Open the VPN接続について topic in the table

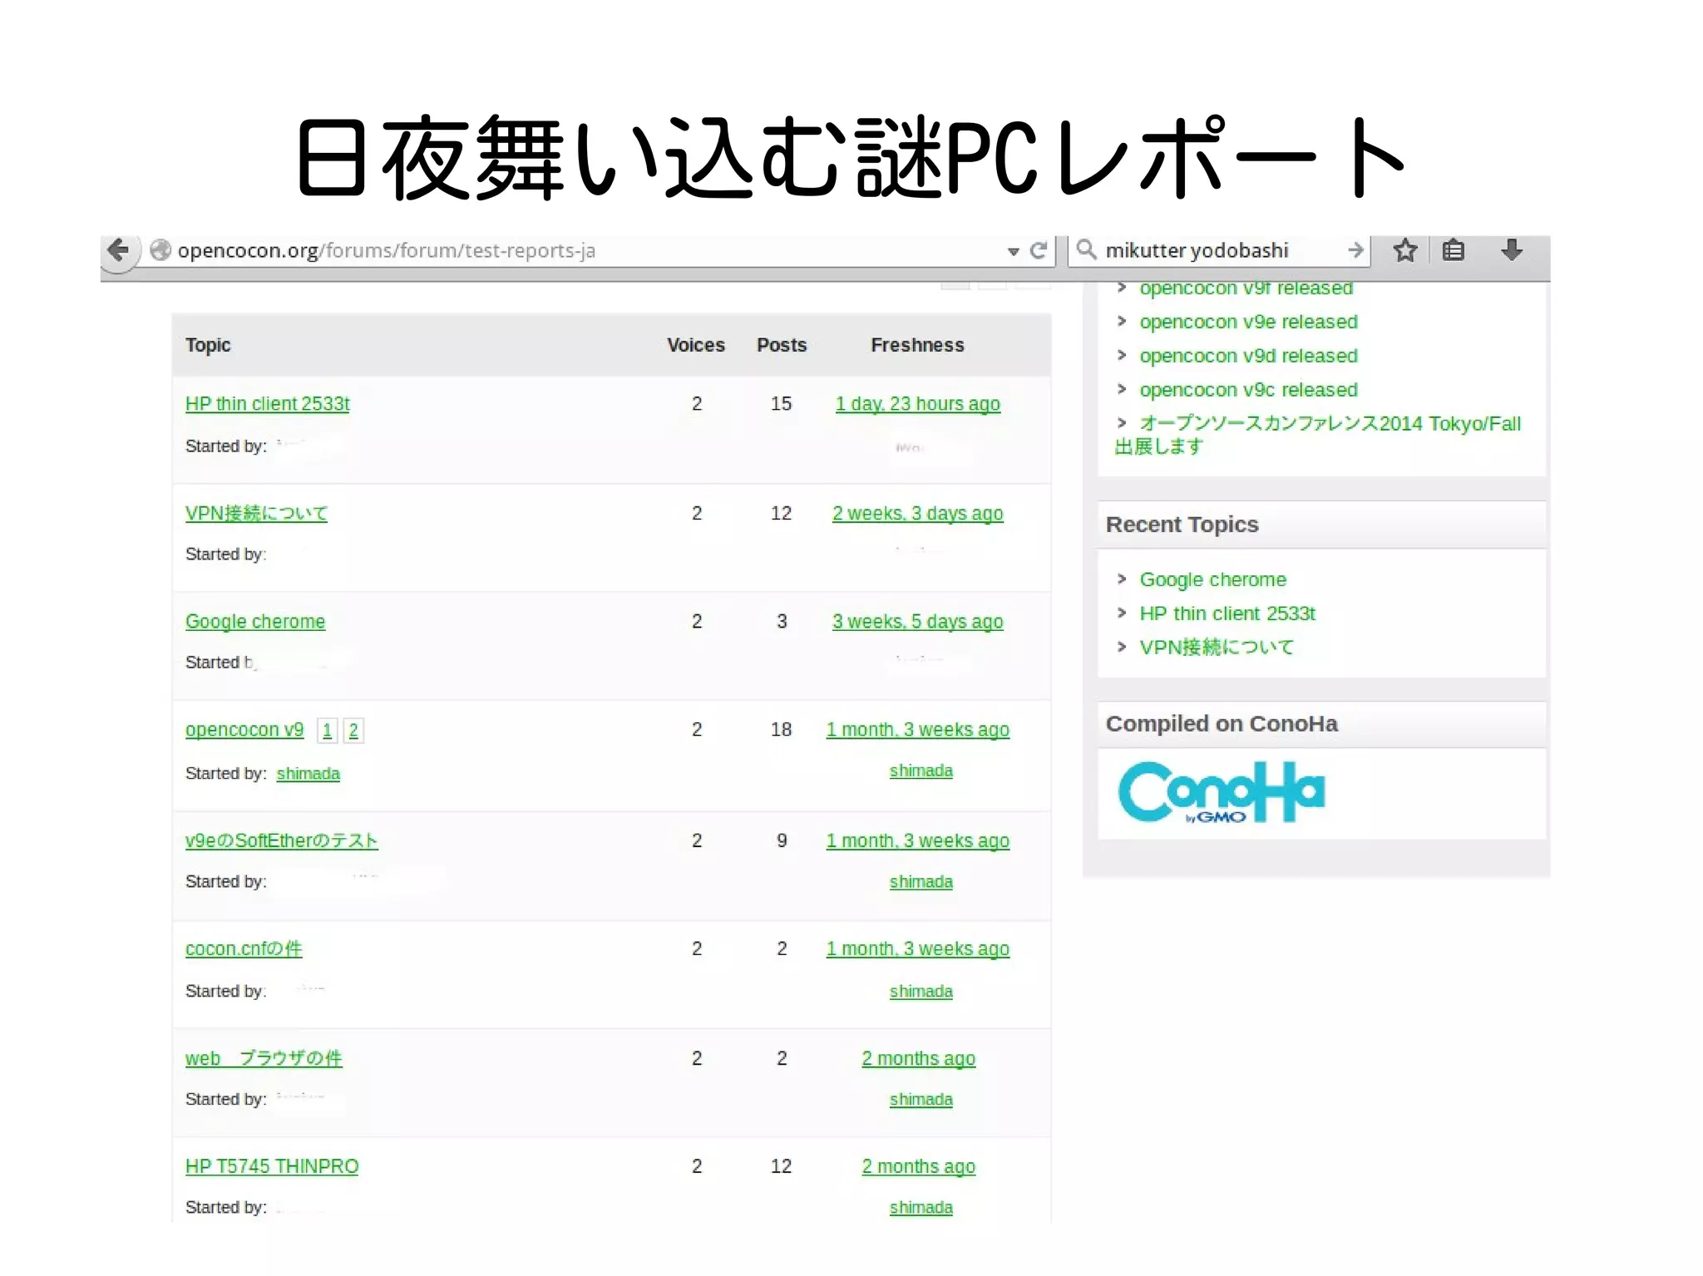pos(256,514)
